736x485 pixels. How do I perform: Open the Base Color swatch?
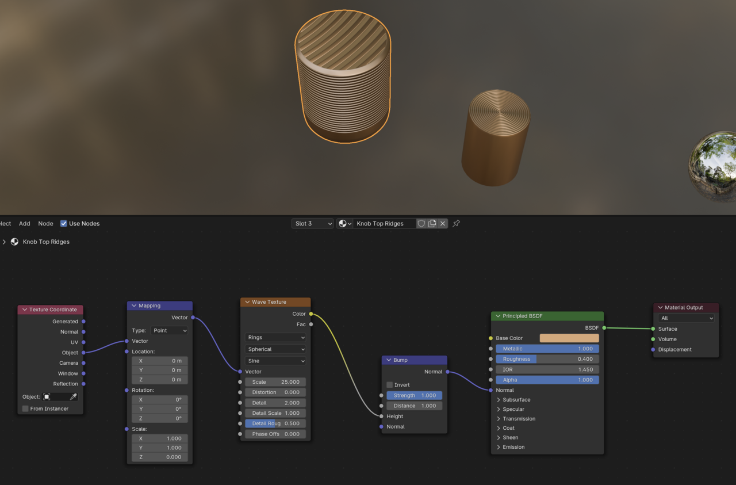point(569,338)
